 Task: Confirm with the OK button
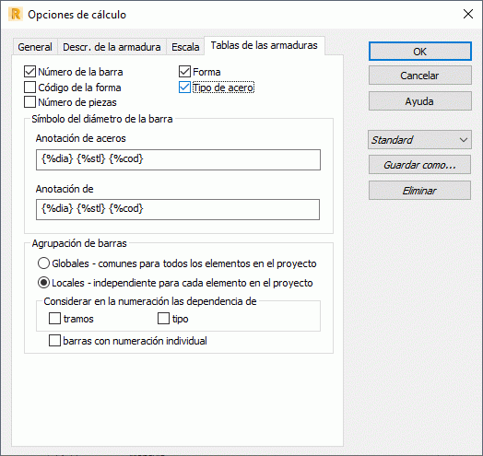tap(420, 52)
